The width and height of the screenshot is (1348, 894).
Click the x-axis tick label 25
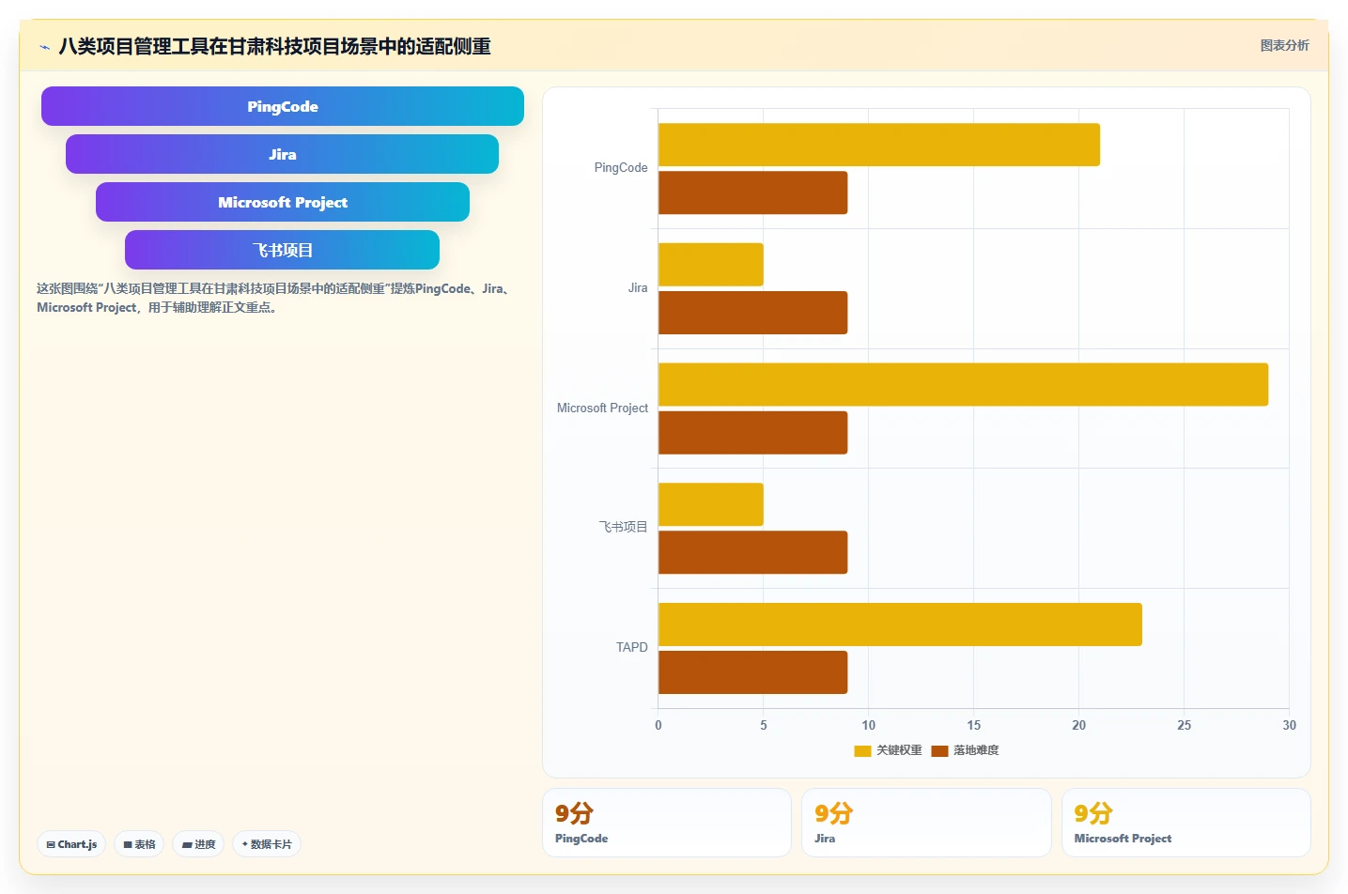pos(1184,726)
